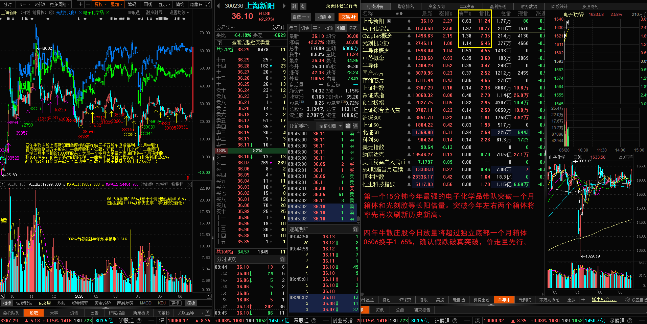The height and width of the screenshot is (324, 647).
Task: Select the 科创50 row in the index list
Action: pyautogui.click(x=452, y=140)
